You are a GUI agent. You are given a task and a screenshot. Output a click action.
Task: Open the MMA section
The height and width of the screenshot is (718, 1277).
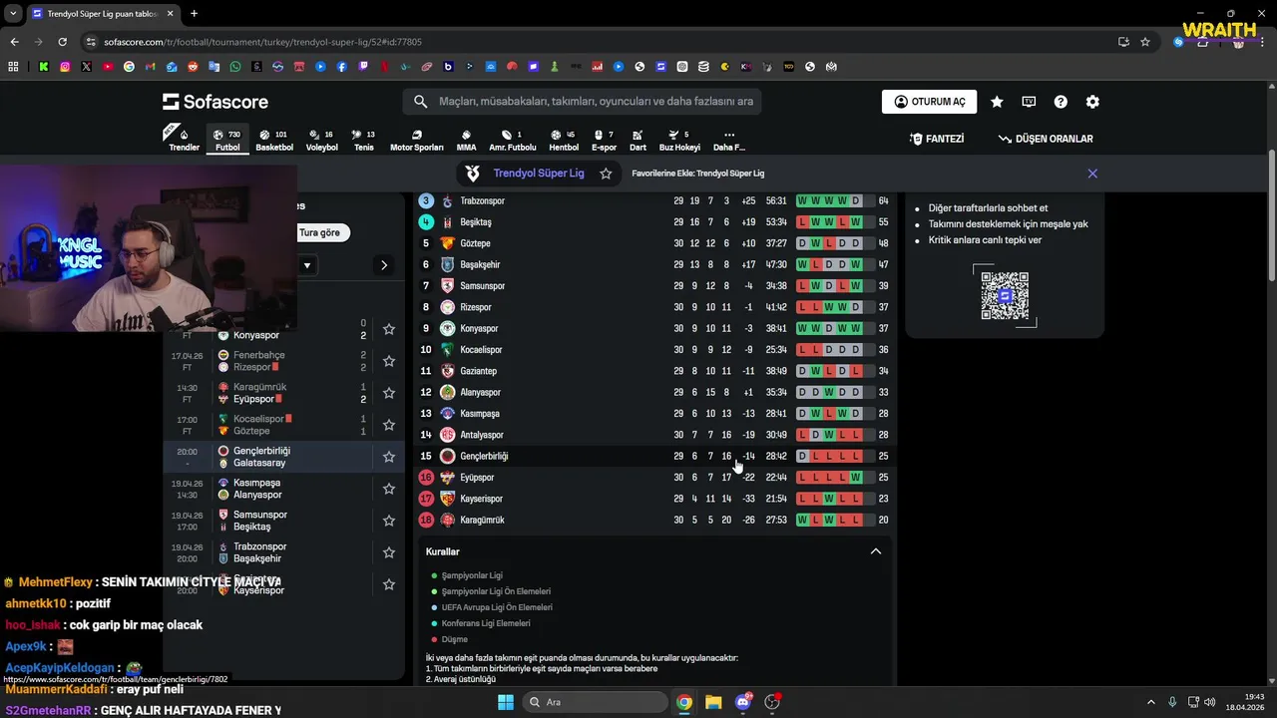pyautogui.click(x=466, y=140)
